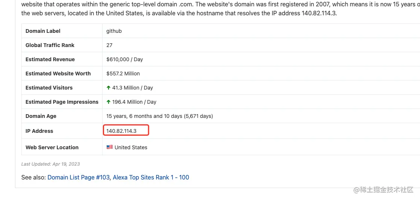The height and width of the screenshot is (200, 420).
Task: Click the Domain Label row header
Action: coord(43,31)
